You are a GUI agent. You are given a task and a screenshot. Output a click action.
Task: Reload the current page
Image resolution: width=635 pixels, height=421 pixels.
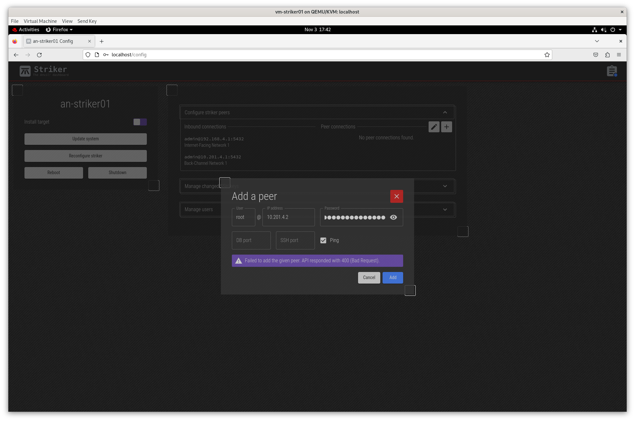tap(39, 55)
